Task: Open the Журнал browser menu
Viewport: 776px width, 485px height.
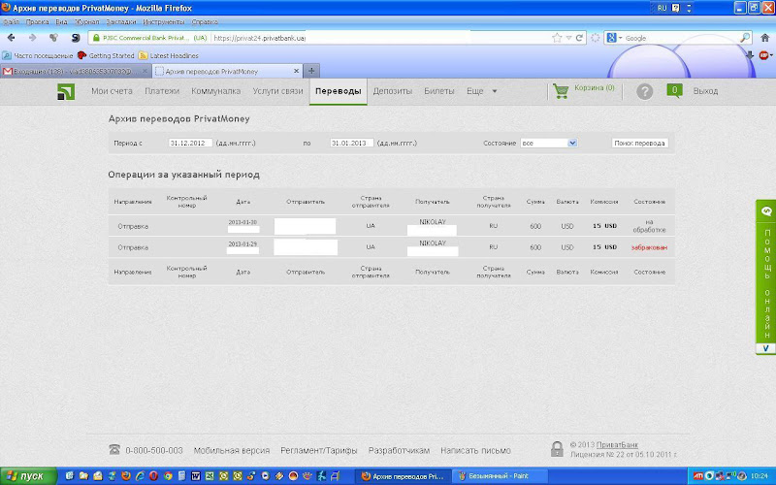Action: (86, 21)
